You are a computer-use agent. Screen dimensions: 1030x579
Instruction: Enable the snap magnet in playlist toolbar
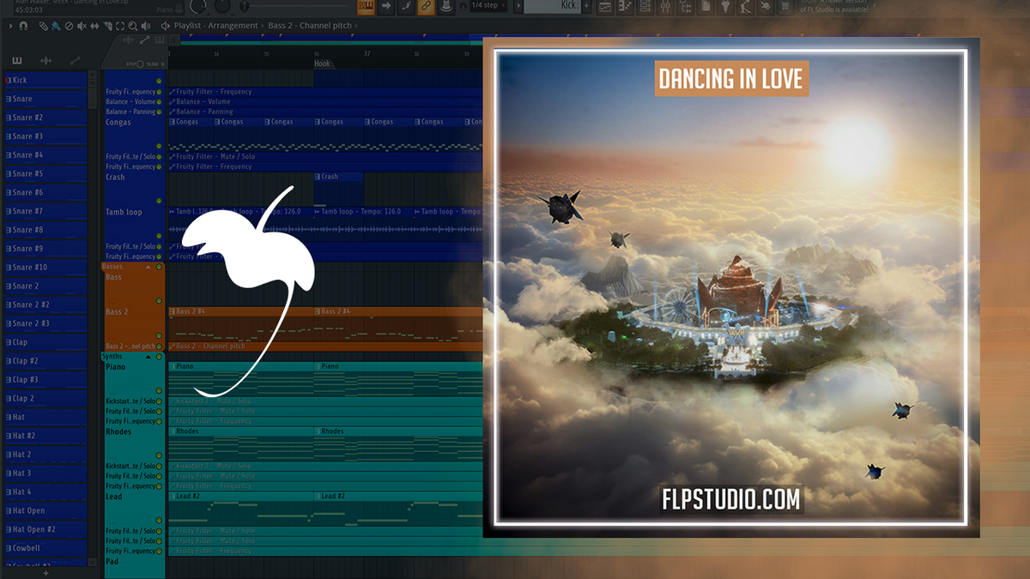(23, 26)
